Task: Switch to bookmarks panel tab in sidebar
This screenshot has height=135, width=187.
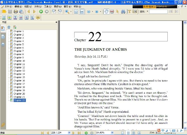Action: (x=3, y=29)
